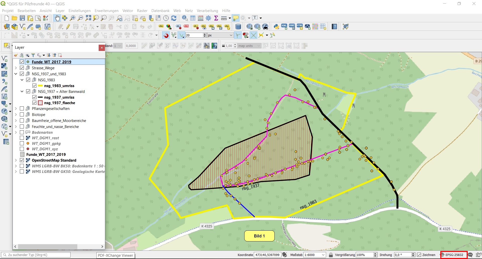Select the Pan Map hand tool

(x=57, y=18)
